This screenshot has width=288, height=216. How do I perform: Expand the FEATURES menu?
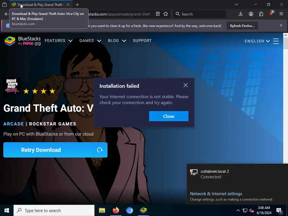pyautogui.click(x=58, y=40)
